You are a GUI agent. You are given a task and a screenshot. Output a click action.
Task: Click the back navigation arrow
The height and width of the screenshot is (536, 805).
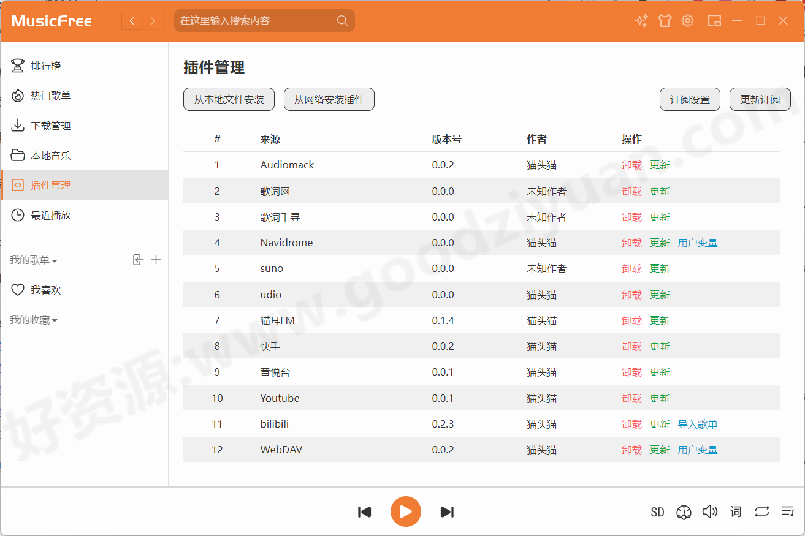coord(131,20)
